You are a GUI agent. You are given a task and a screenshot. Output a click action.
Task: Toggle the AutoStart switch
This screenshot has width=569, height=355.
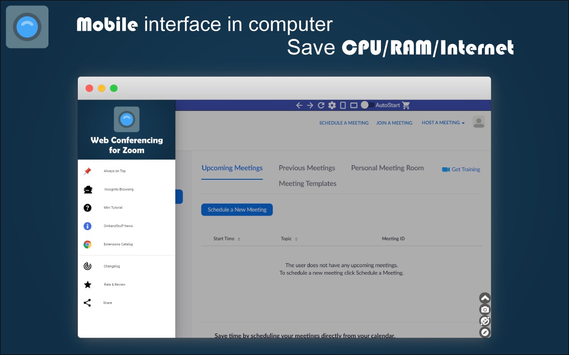[x=367, y=105]
